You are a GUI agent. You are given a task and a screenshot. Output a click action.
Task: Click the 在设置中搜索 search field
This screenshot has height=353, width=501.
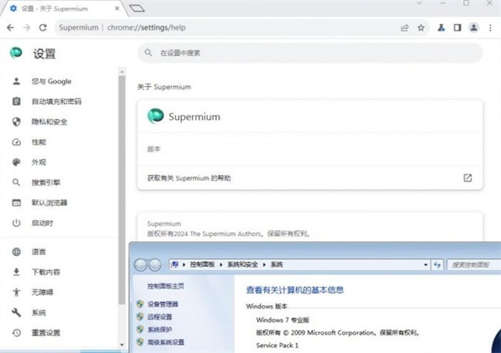point(310,53)
